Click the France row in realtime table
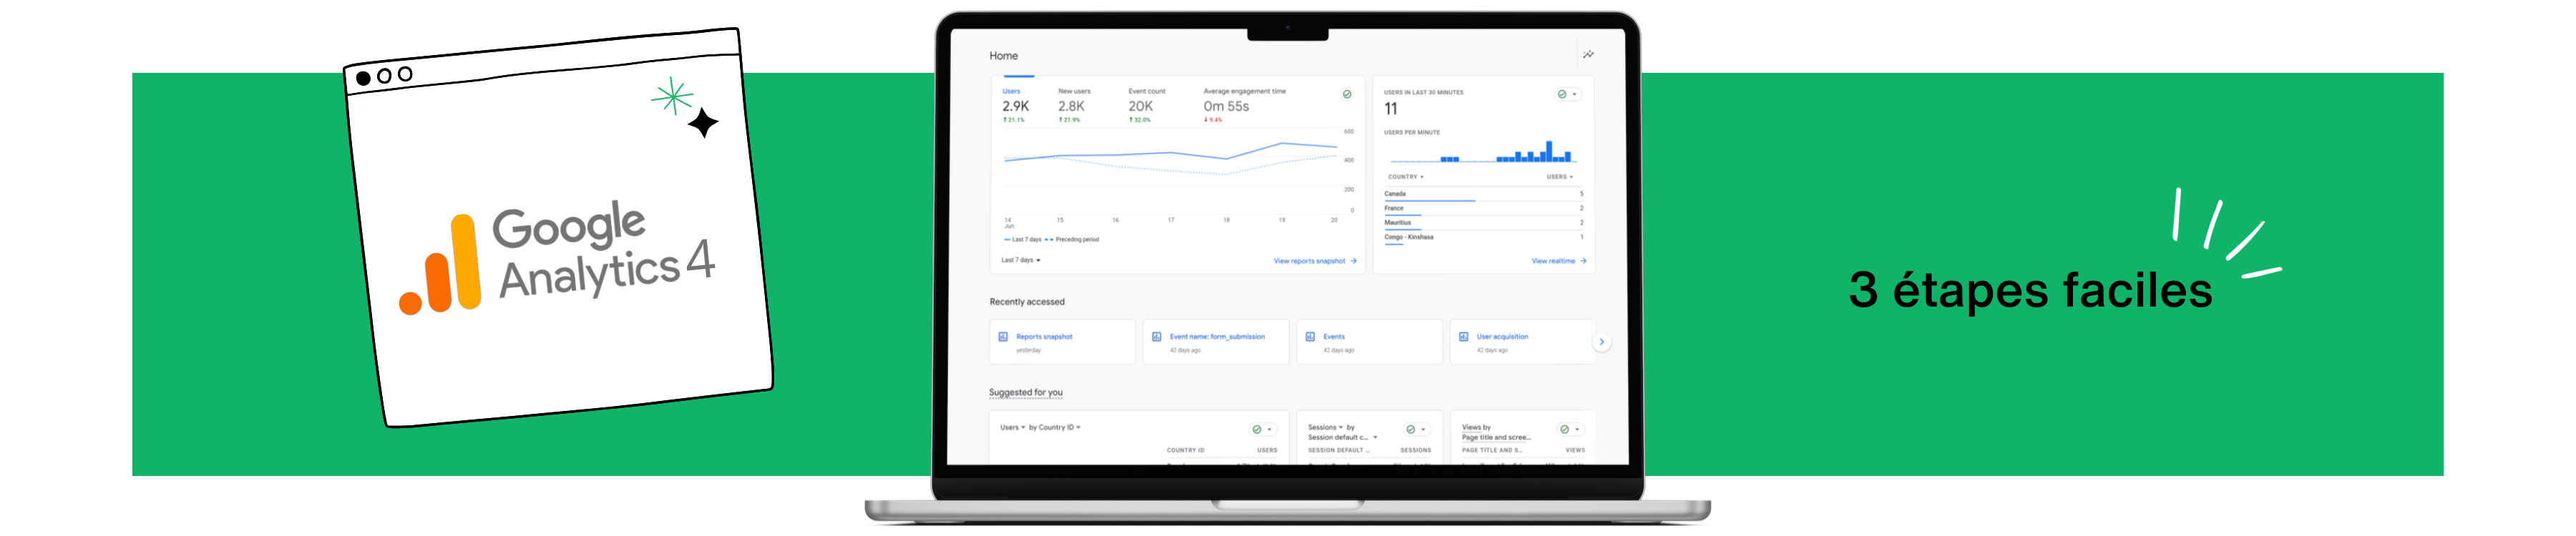2576x536 pixels. click(1483, 208)
